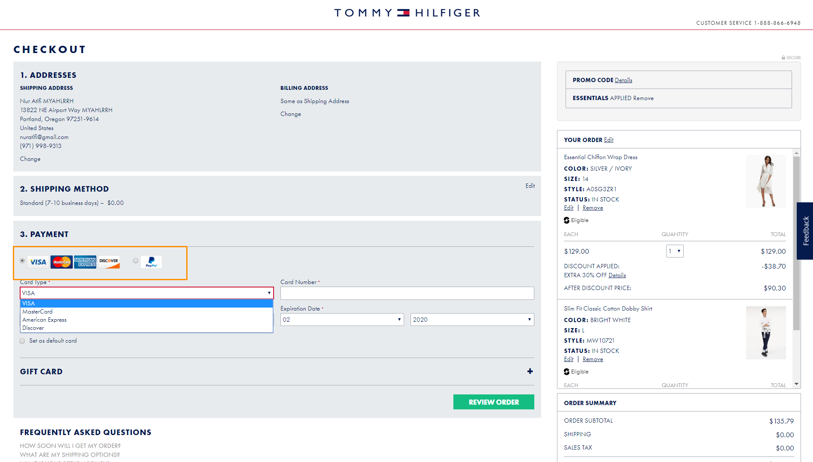Choose American Express in card type list
This screenshot has width=813, height=462.
pyautogui.click(x=146, y=320)
